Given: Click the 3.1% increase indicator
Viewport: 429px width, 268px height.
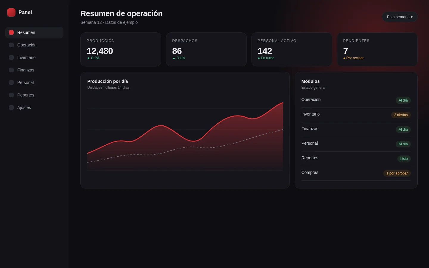Looking at the screenshot, I should 178,58.
